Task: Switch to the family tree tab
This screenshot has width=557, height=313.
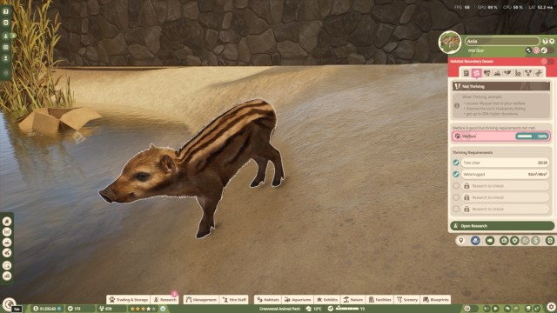Action: pyautogui.click(x=528, y=73)
